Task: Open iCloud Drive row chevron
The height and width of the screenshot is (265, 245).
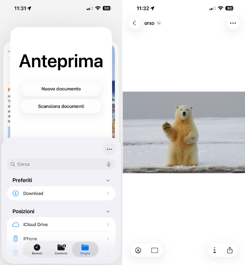Action: click(x=108, y=224)
